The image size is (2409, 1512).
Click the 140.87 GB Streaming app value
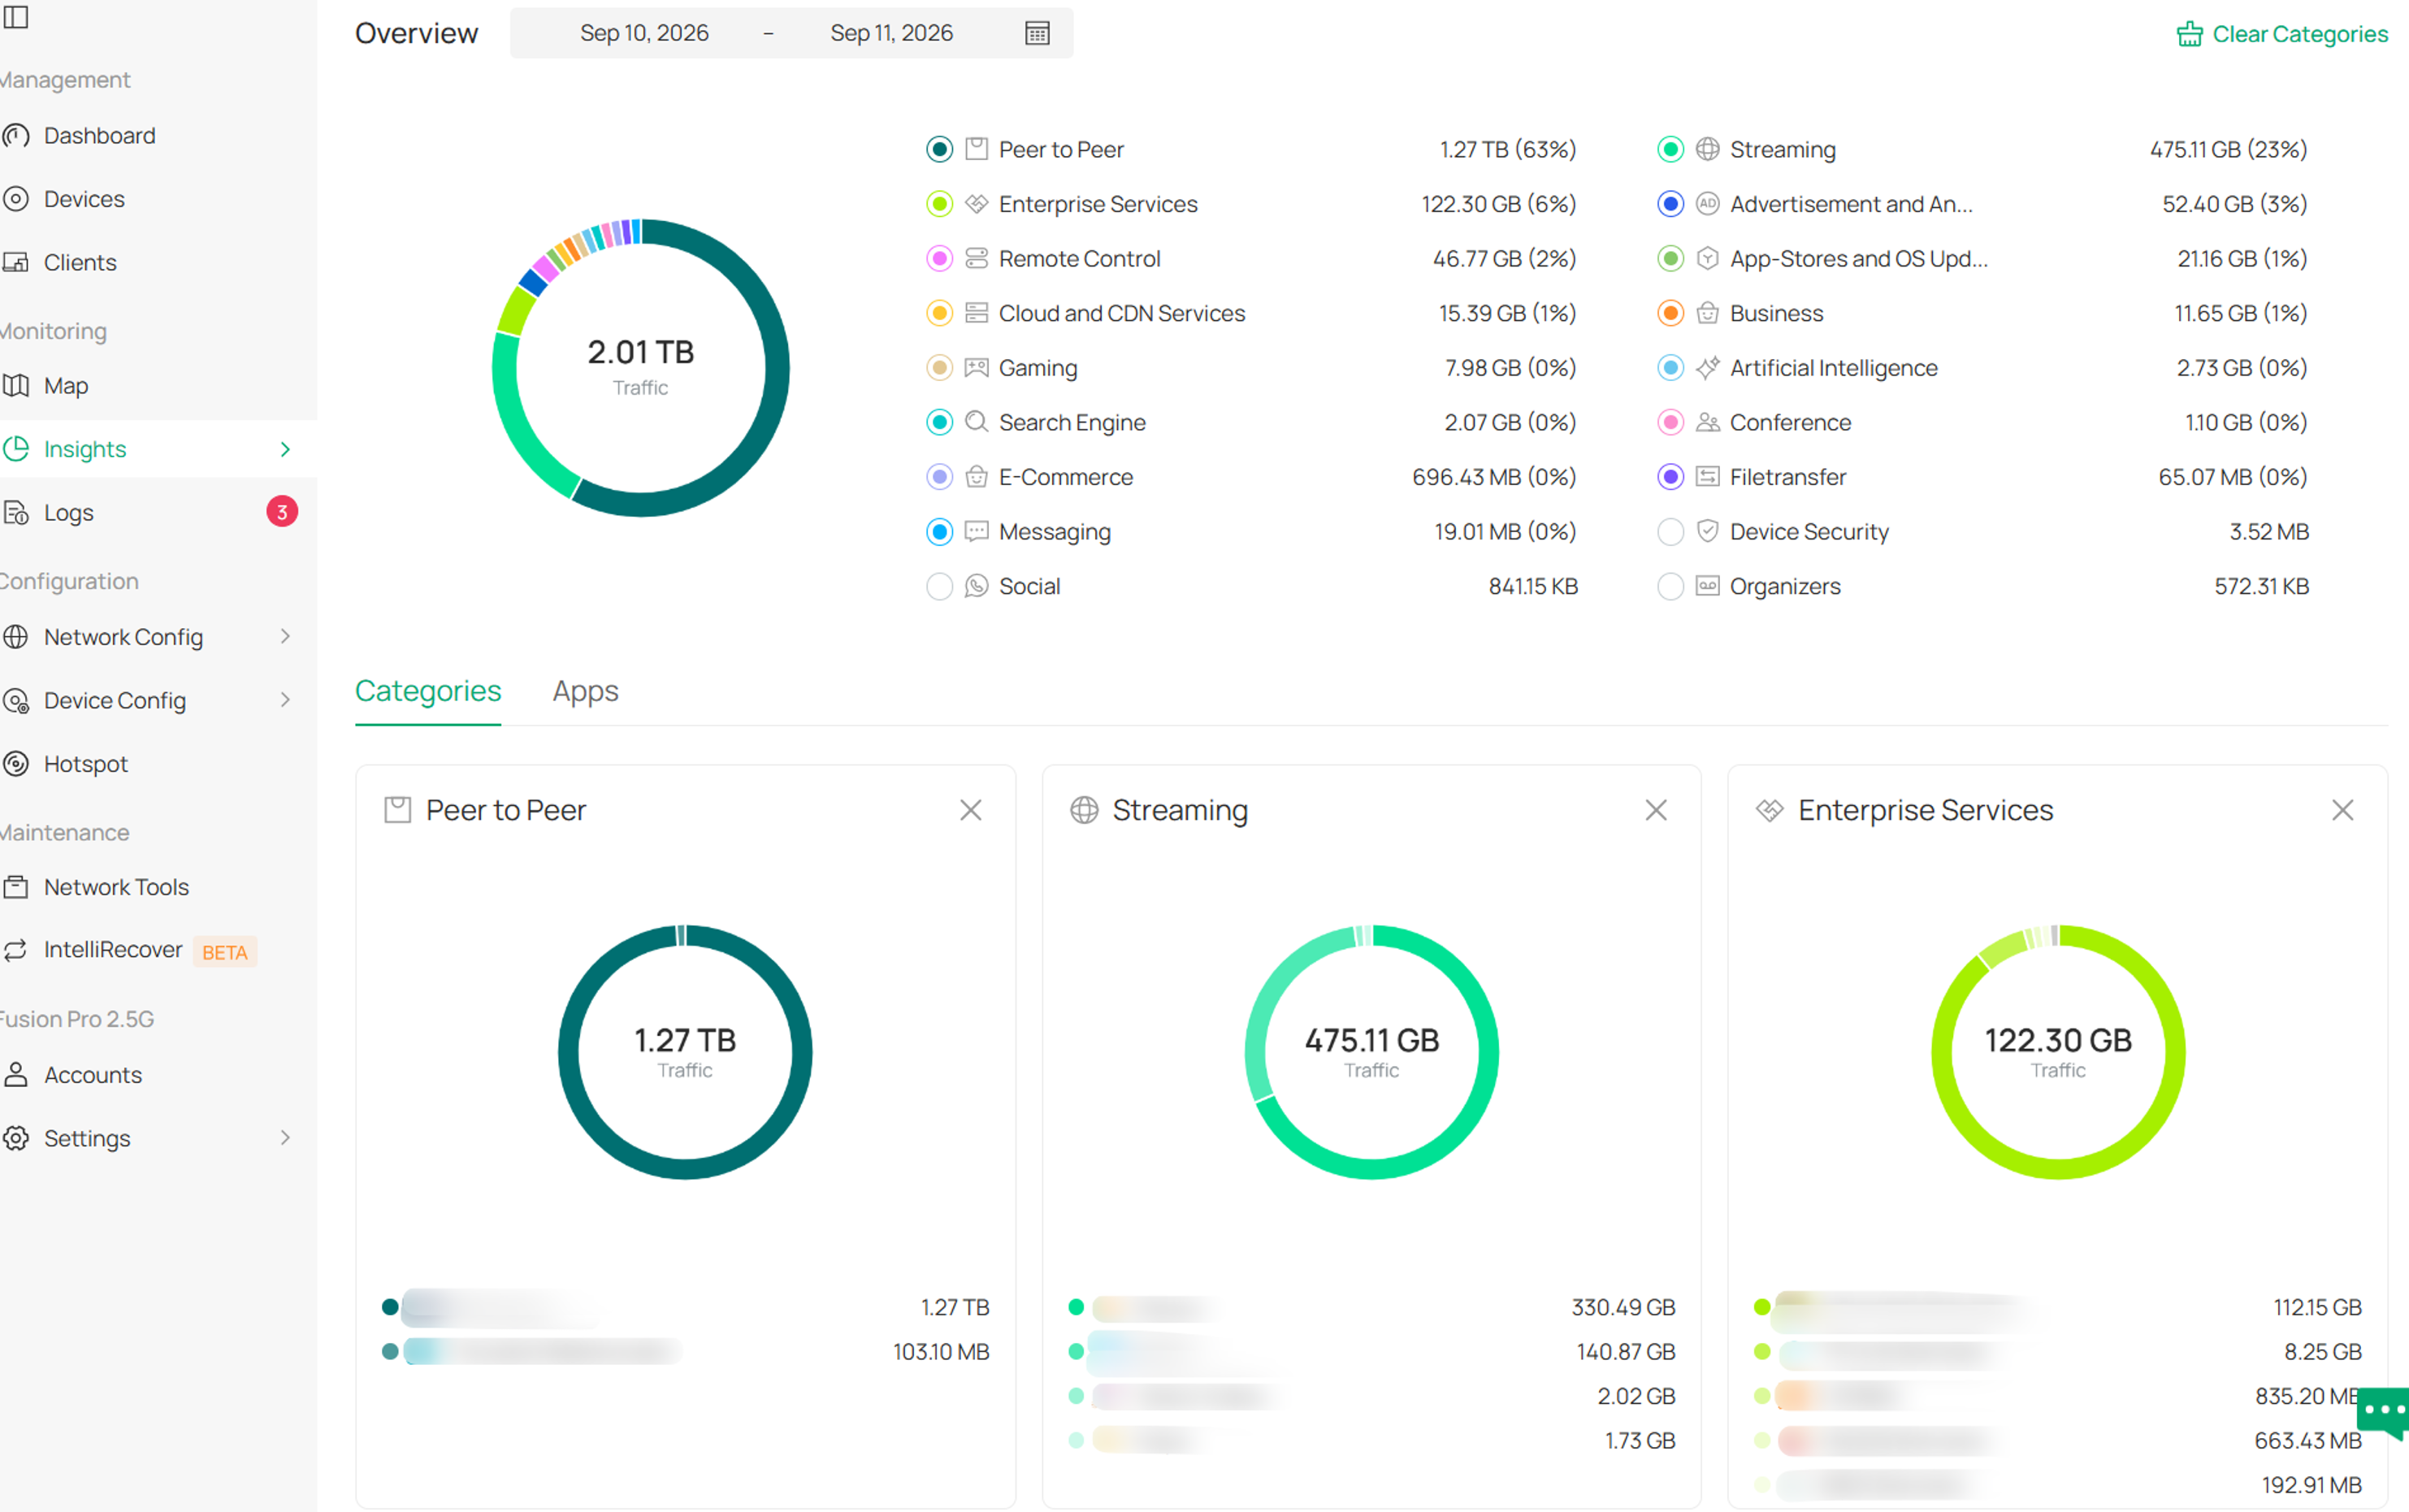pyautogui.click(x=1625, y=1352)
